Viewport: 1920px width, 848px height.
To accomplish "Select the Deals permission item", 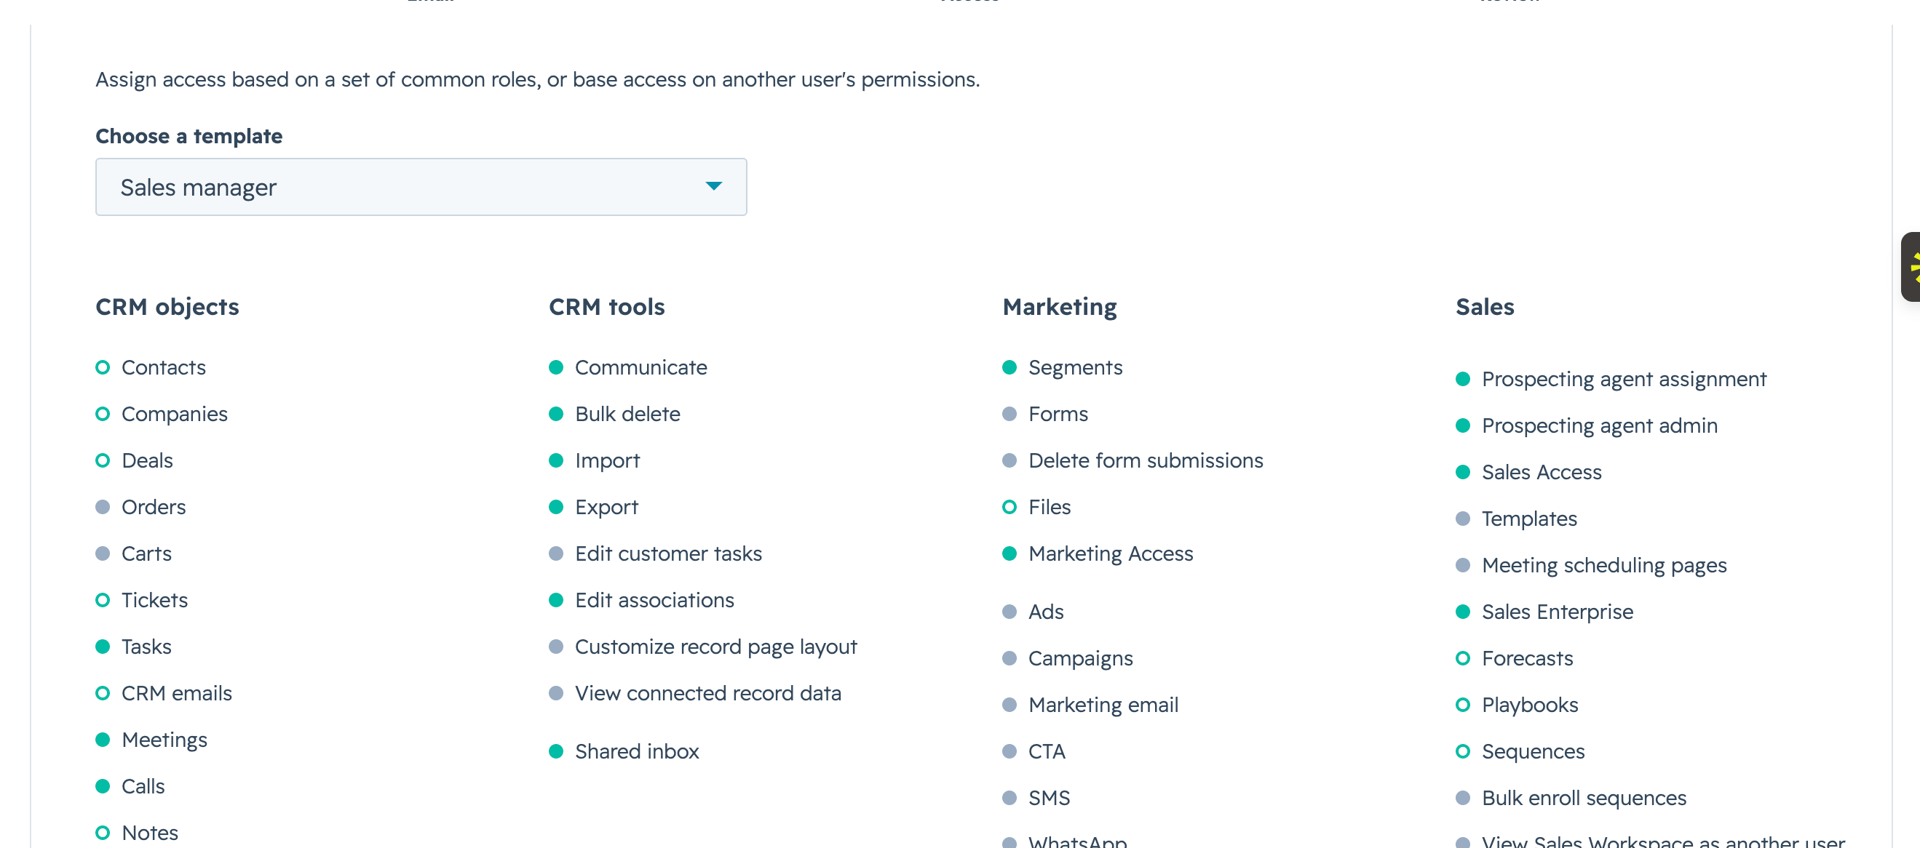I will tap(147, 460).
